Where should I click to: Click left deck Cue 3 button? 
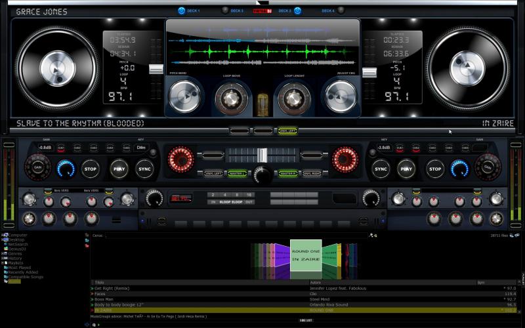(x=93, y=148)
